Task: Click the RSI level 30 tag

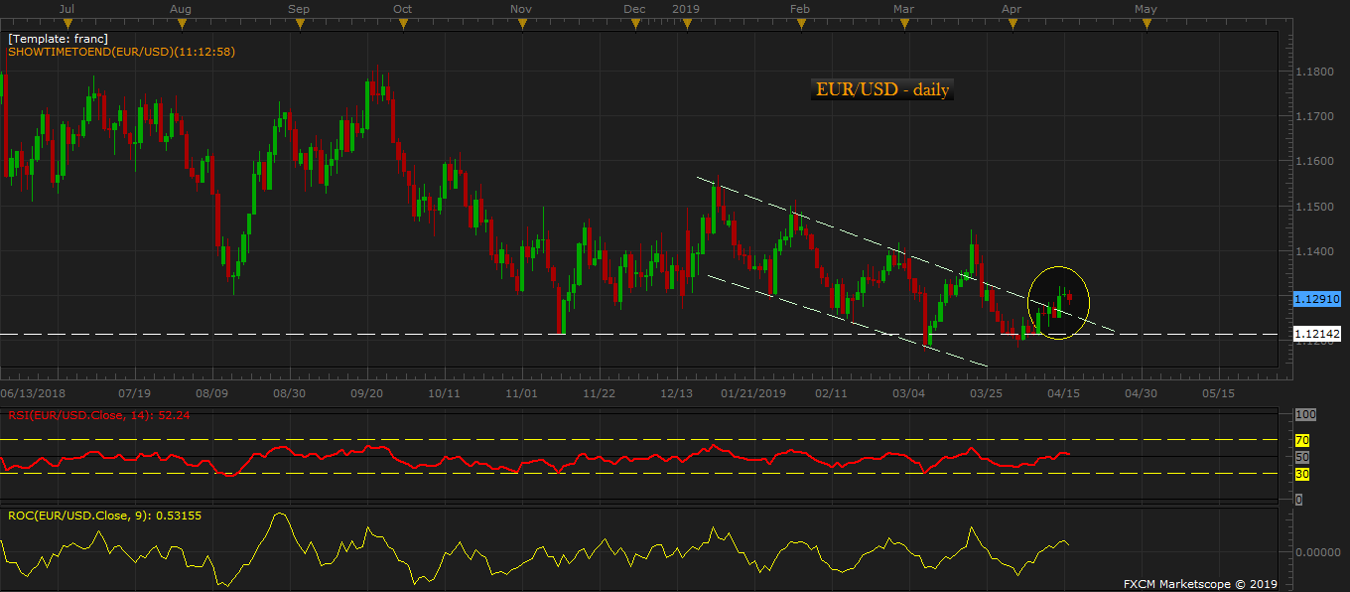Action: [1302, 475]
